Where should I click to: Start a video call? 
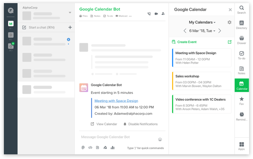click(x=156, y=14)
